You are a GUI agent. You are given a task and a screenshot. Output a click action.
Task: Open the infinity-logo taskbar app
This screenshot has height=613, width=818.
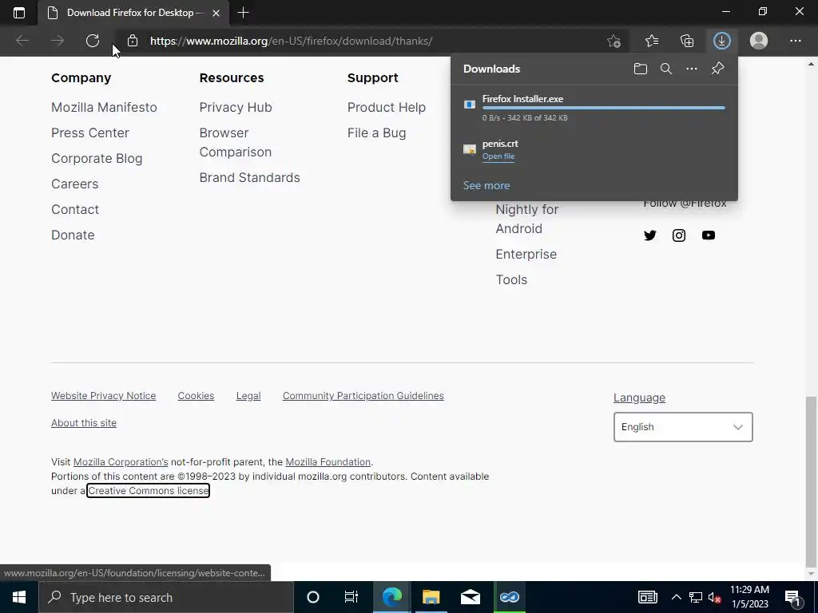(509, 597)
